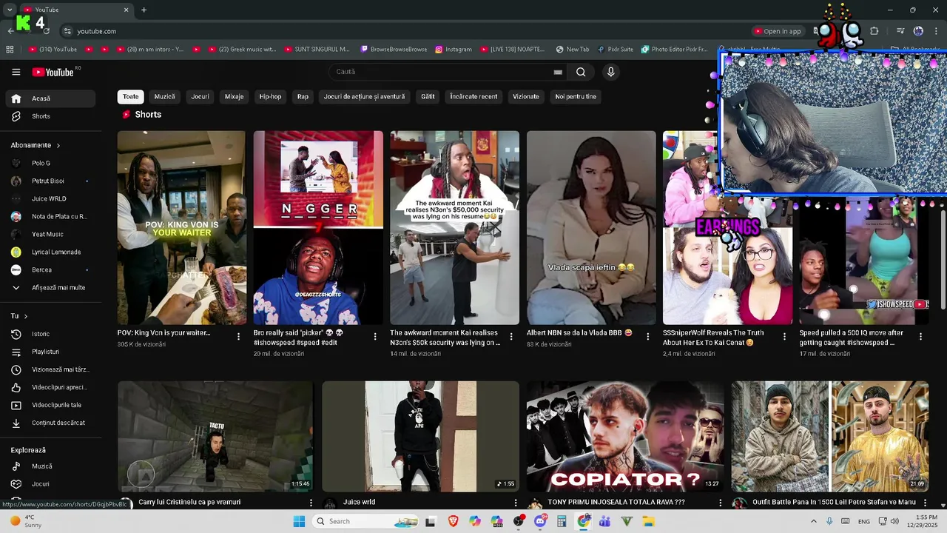Open the bookmarks apps grid icon
Screen dimensions: 947x533
10,49
